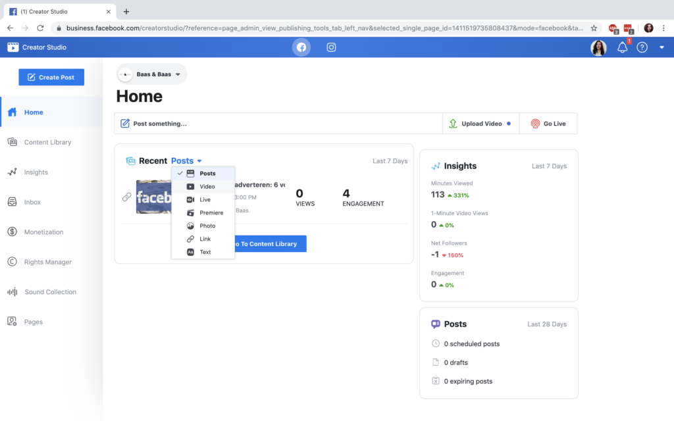Image resolution: width=674 pixels, height=421 pixels.
Task: Switch to the Instagram platform icon
Action: (331, 47)
